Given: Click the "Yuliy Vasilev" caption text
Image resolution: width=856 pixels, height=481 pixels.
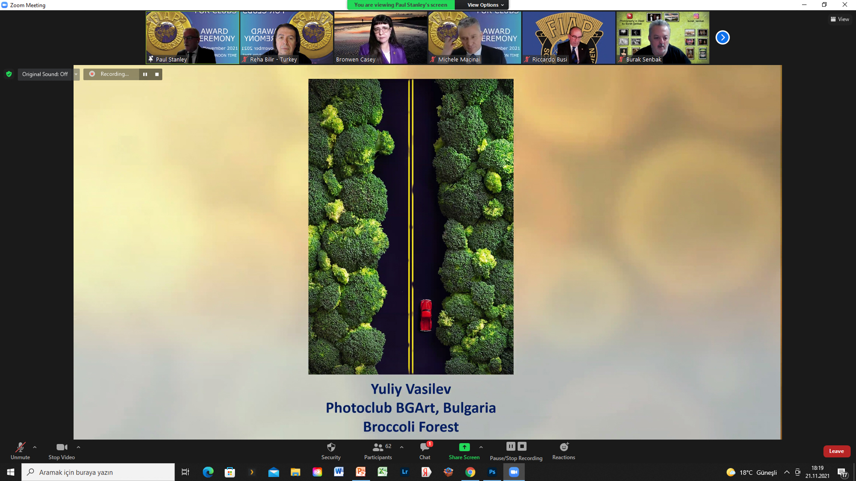Looking at the screenshot, I should [x=411, y=389].
